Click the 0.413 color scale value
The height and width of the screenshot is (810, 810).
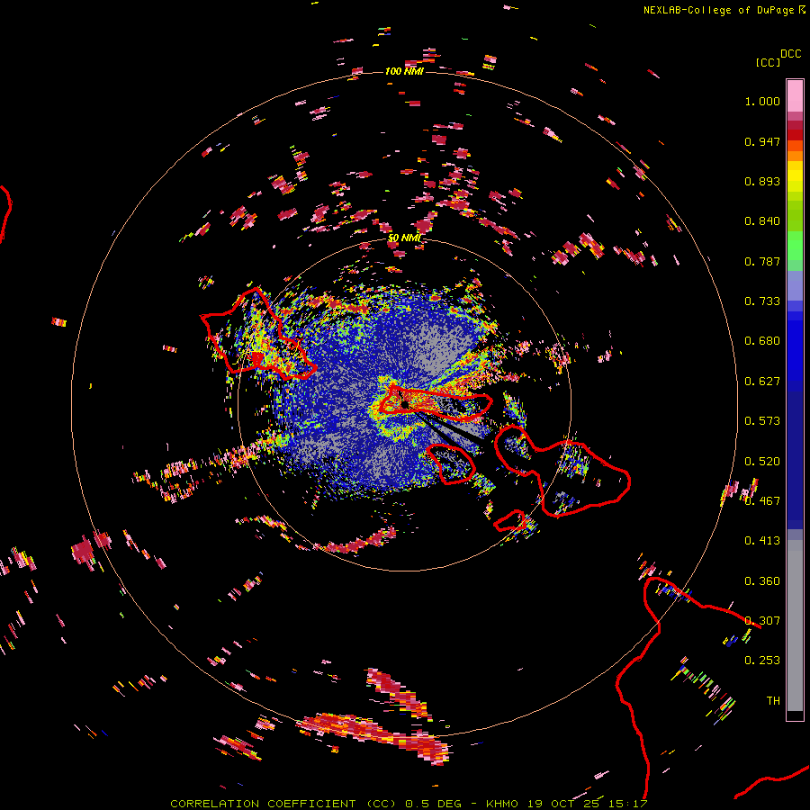(762, 541)
